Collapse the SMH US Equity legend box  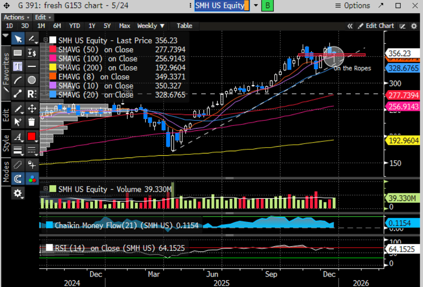(46, 40)
